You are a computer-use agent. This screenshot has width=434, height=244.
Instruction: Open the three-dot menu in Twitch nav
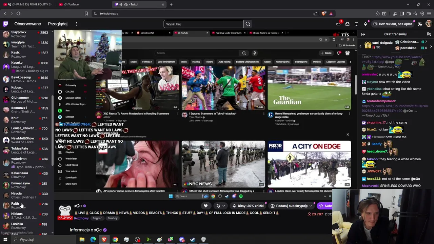(76, 24)
